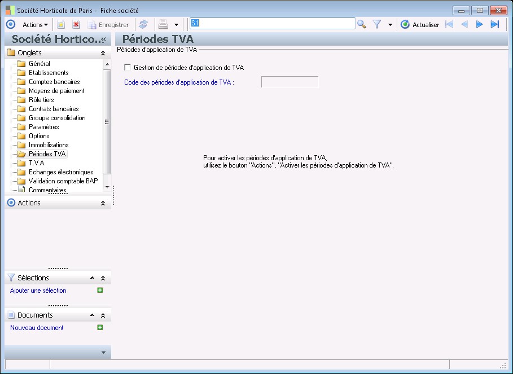This screenshot has width=513, height=374.
Task: Open the Comptes bancaires tab
Action: tap(54, 82)
